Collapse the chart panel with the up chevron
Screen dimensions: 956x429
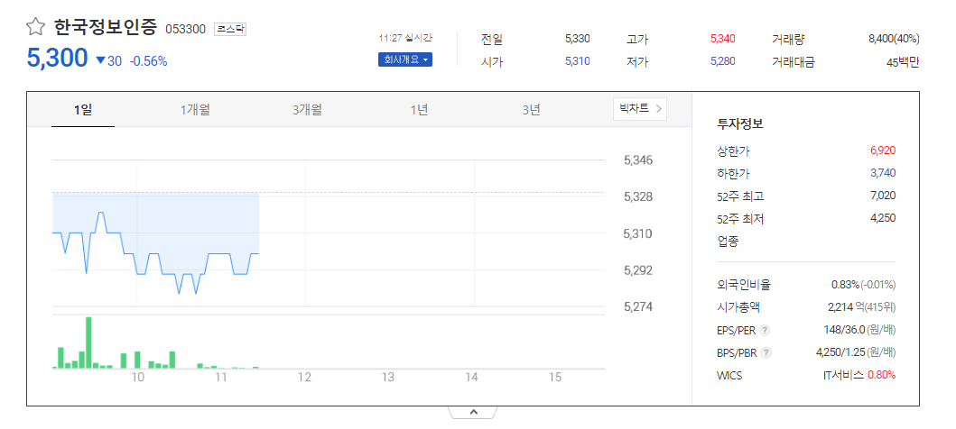tap(473, 413)
